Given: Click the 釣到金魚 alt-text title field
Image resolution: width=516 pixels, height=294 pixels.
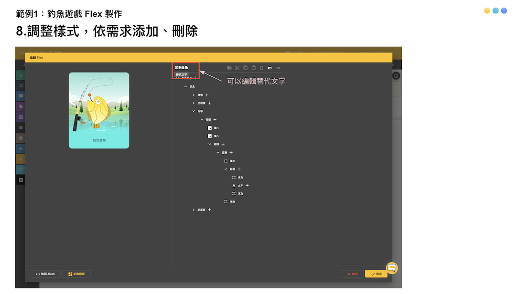Looking at the screenshot, I should 182,68.
